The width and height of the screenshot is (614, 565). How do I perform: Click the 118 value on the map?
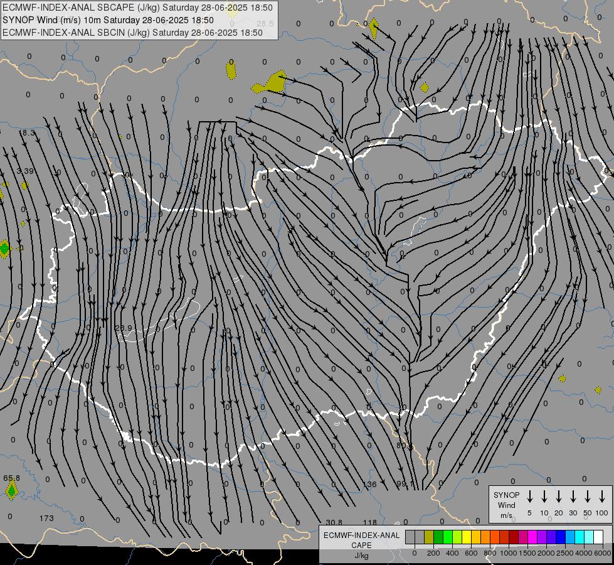(x=369, y=522)
